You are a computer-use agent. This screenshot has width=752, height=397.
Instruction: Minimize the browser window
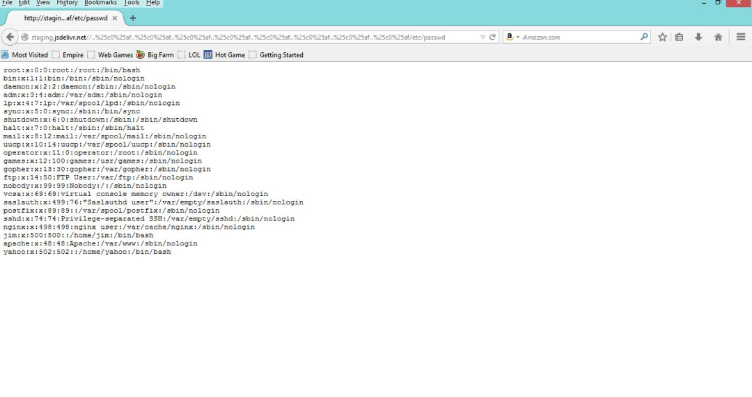703,2
